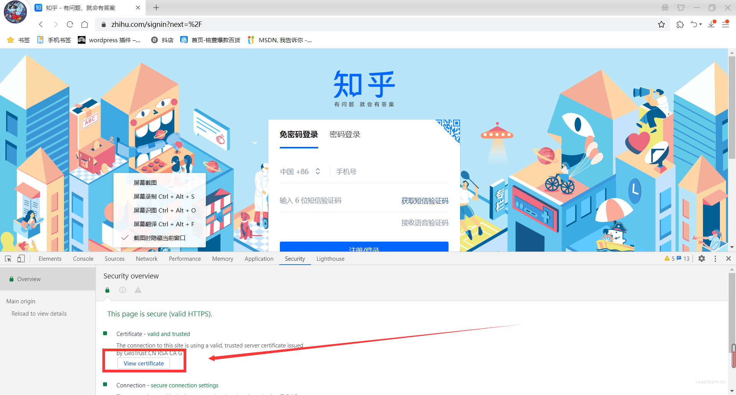This screenshot has width=736, height=395.
Task: Open the Console DevTools tab
Action: tap(83, 259)
